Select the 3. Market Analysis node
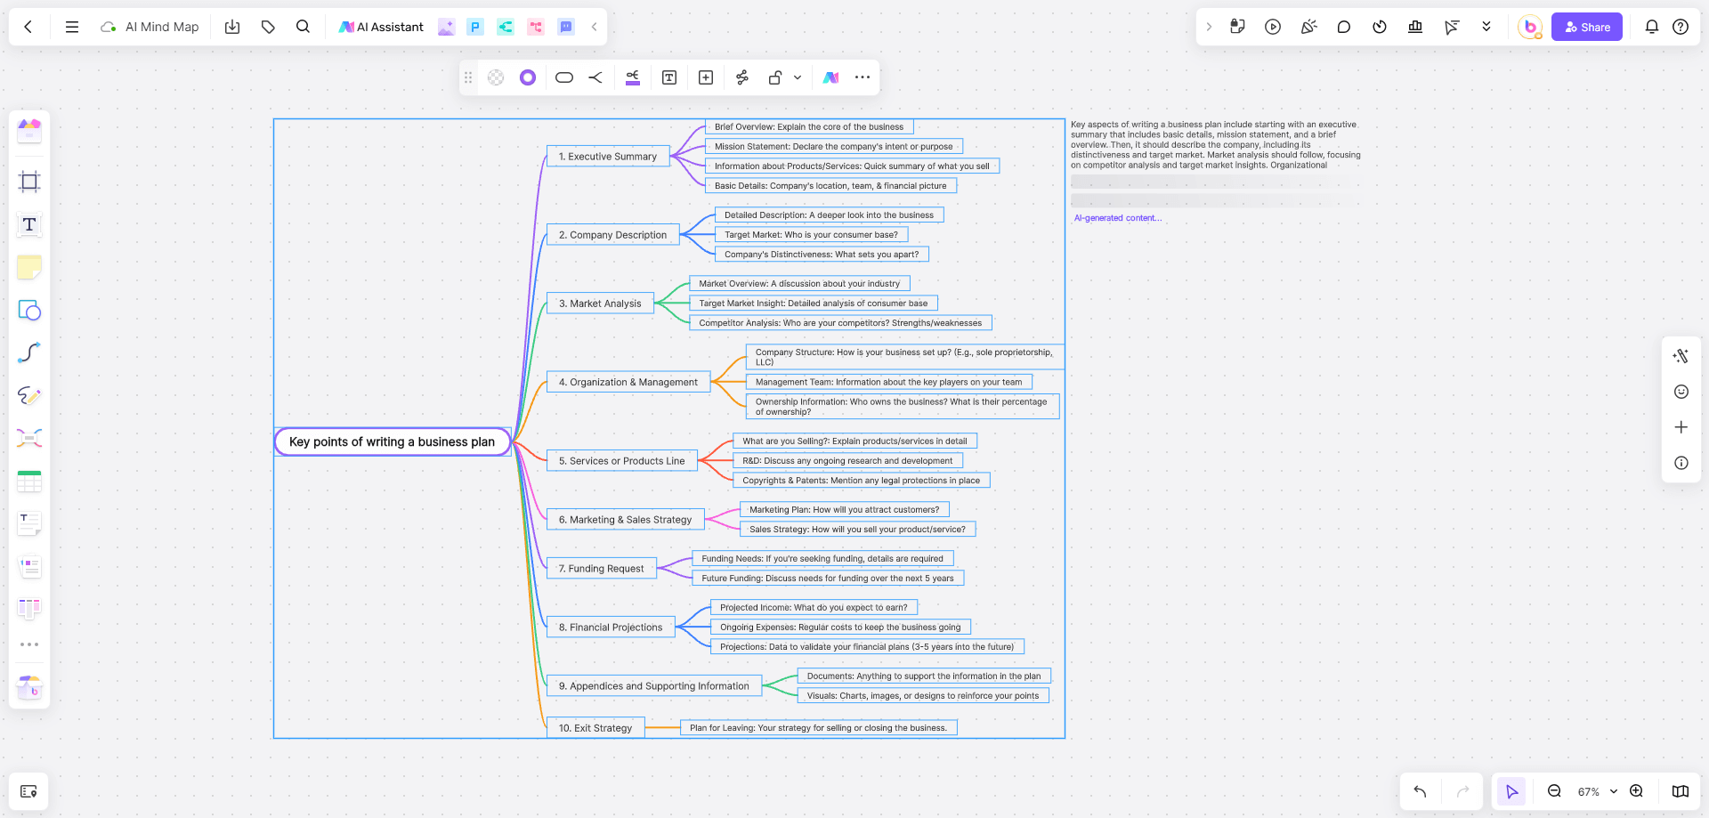Screen dimensions: 1709x818 (x=600, y=304)
